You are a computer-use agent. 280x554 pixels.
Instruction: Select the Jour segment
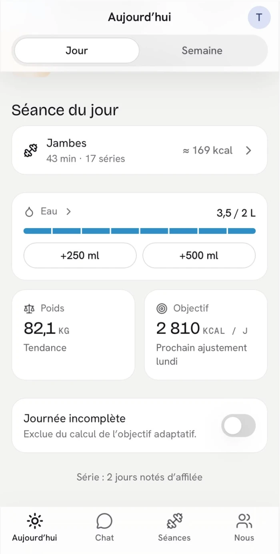tap(77, 51)
